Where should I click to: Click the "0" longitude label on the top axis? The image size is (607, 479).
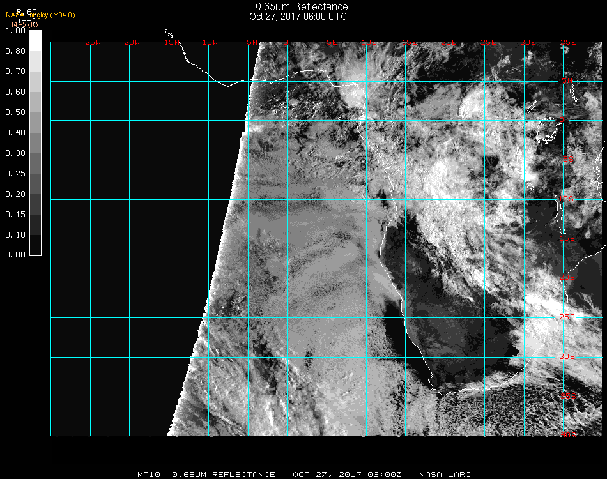coord(286,42)
